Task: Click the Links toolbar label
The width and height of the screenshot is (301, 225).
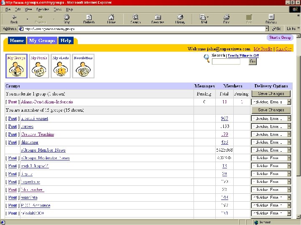Action: (291, 29)
